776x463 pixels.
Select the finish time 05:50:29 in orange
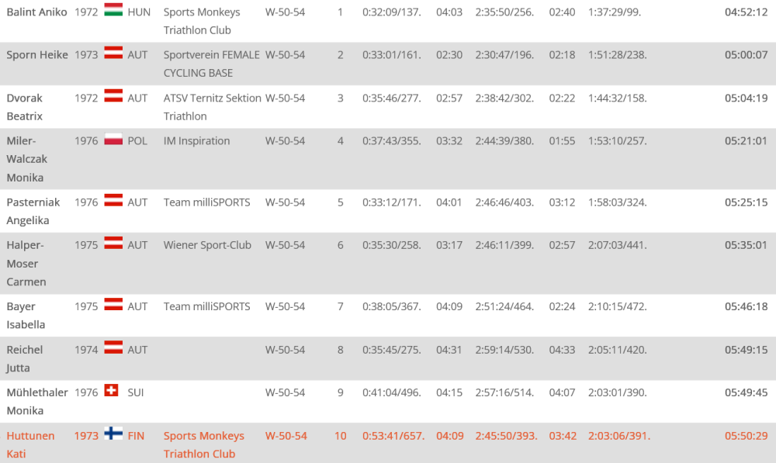746,436
